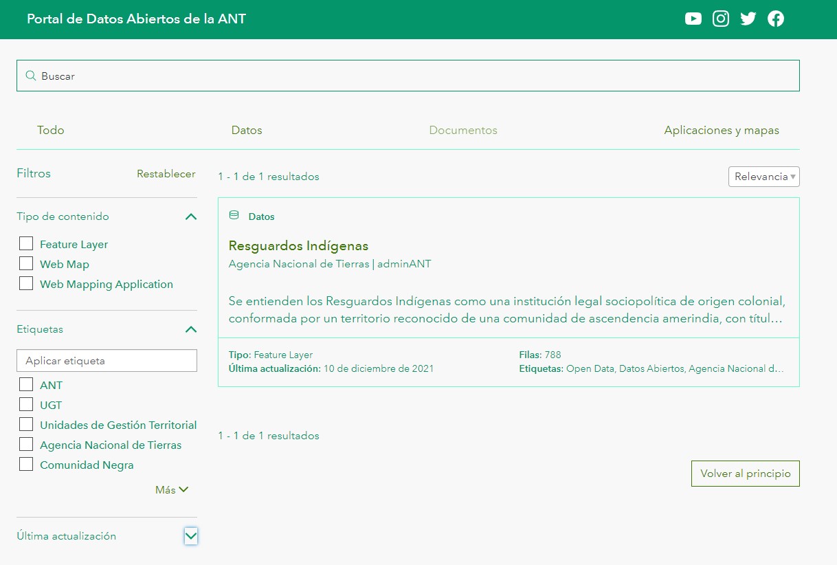Check the Web Mapping Application checkbox
Image resolution: width=837 pixels, height=565 pixels.
tap(26, 283)
